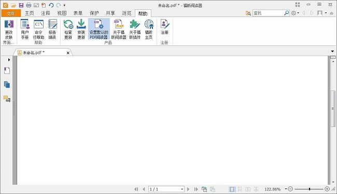The image size is (337, 194).
Task: Open the user account dropdown arrow
Action: pos(326,13)
